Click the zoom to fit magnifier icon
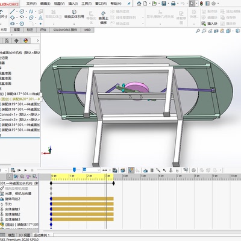241x241 pixels. 198,31
